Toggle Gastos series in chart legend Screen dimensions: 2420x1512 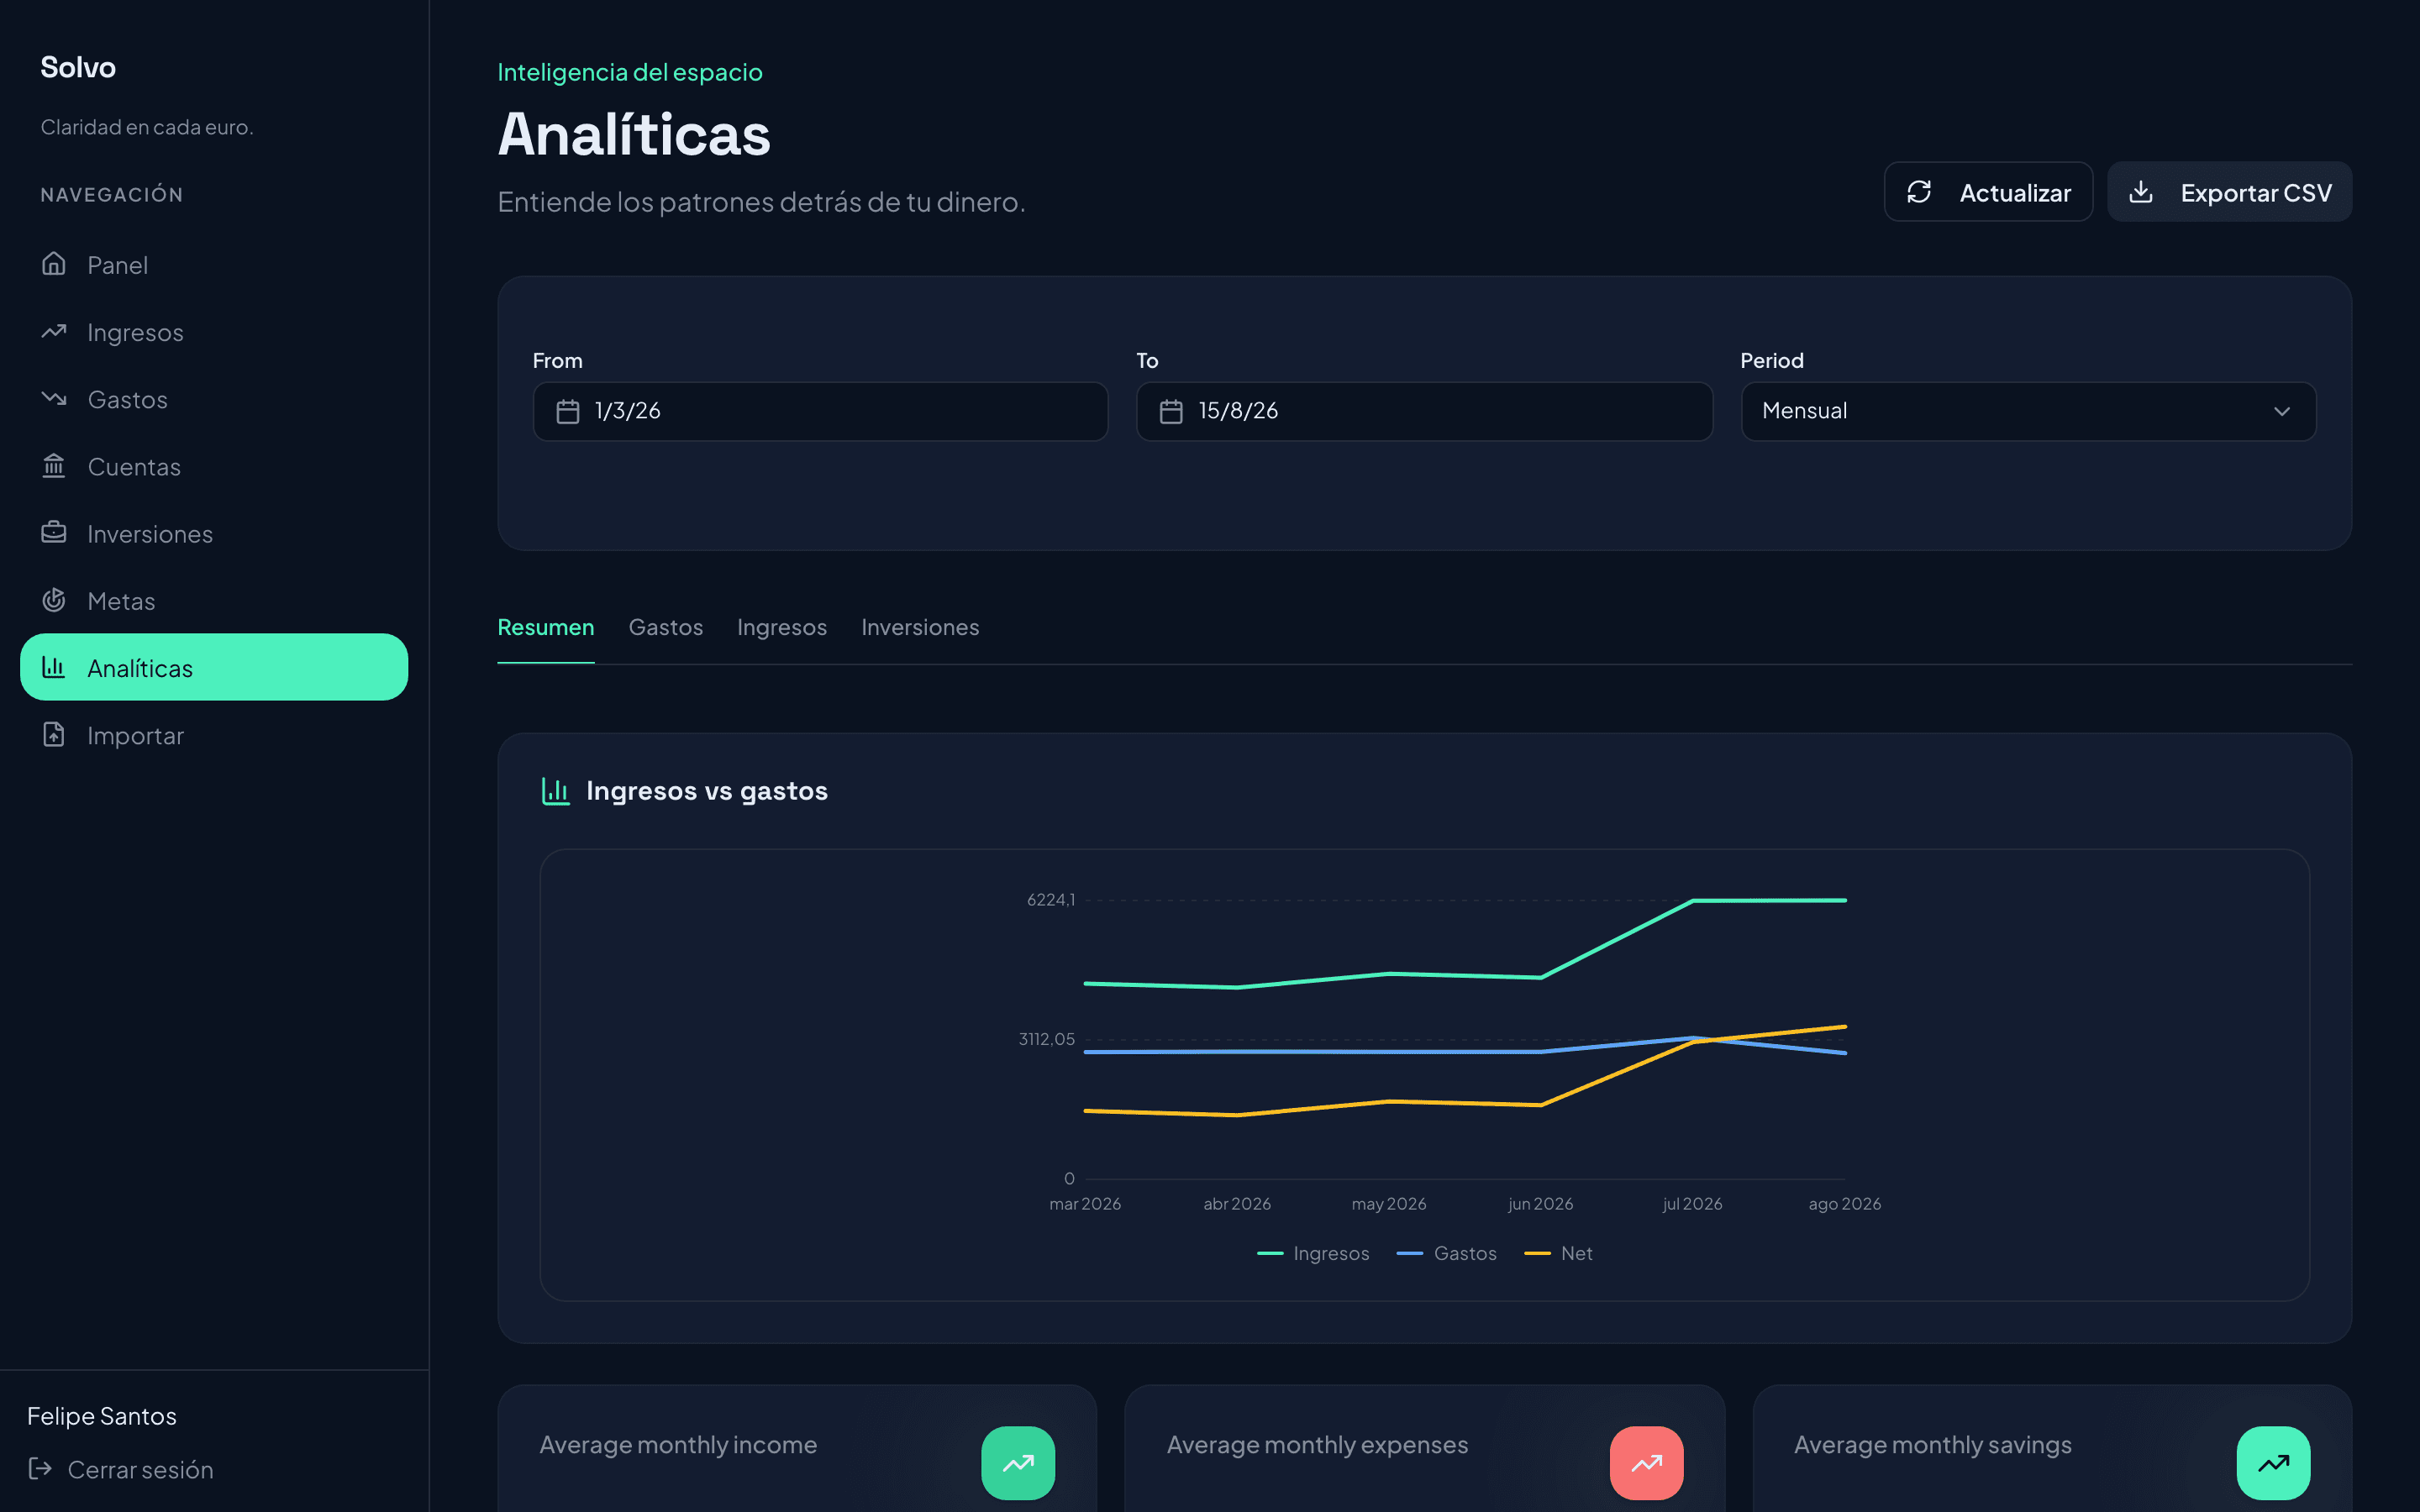[1446, 1253]
